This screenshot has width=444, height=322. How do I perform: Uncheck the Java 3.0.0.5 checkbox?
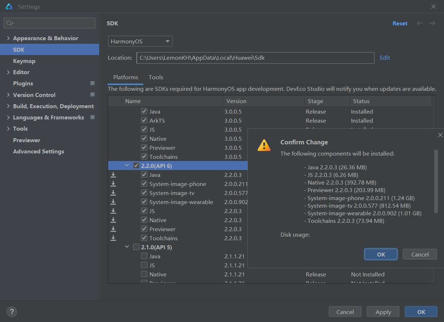(x=144, y=111)
